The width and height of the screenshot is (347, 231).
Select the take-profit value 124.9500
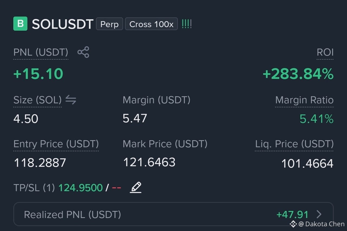tap(81, 188)
